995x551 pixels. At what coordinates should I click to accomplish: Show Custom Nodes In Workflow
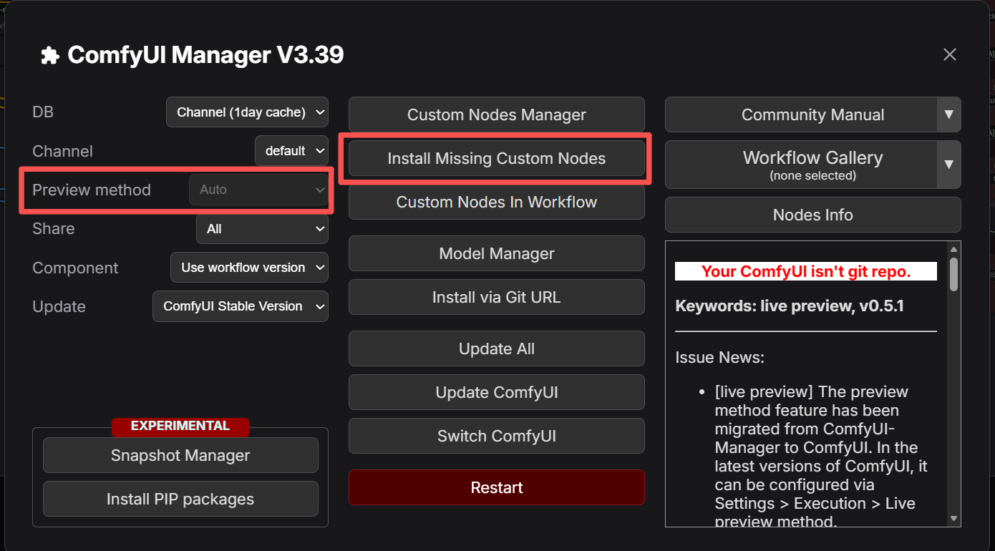coord(497,202)
